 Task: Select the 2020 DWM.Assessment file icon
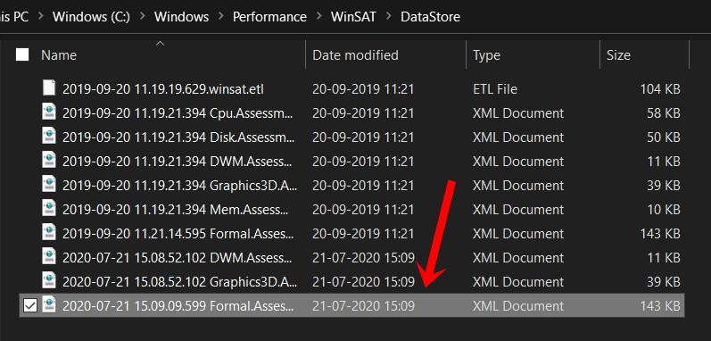tap(49, 255)
